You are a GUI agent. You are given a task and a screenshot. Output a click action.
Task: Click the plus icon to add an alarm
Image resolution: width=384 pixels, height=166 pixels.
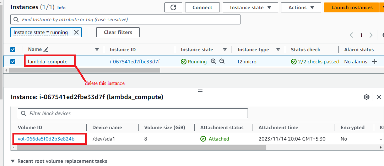click(374, 62)
